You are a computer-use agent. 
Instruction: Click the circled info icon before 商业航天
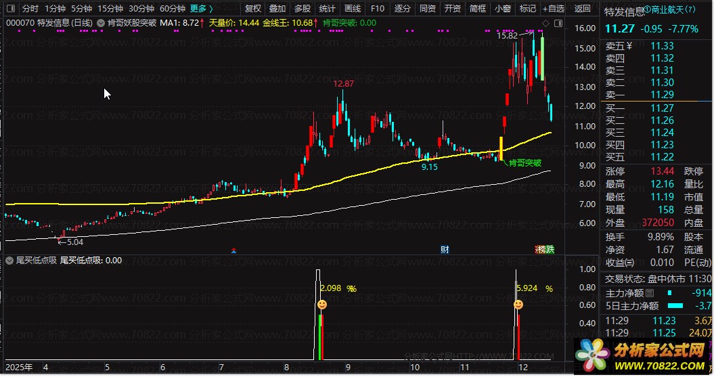[648, 11]
